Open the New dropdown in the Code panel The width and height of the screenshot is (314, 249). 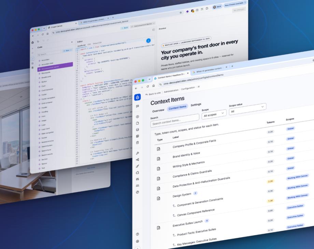point(68,50)
